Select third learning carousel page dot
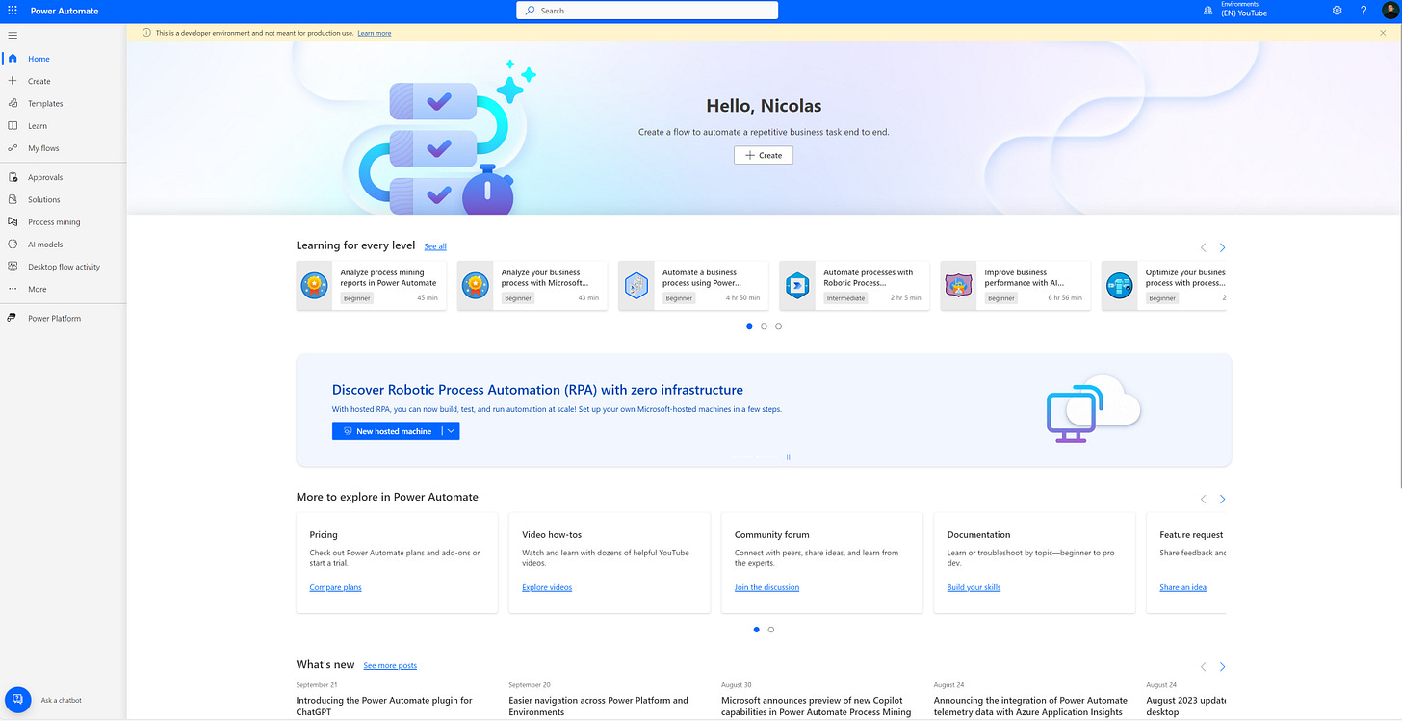 778,326
